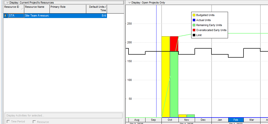Image resolution: width=268 pixels, height=124 pixels.
Task: Click the tall green October remaining bar
Action: click(x=174, y=84)
